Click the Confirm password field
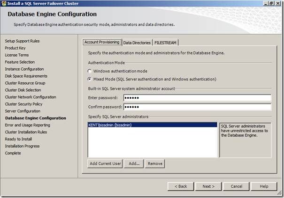 coord(198,107)
